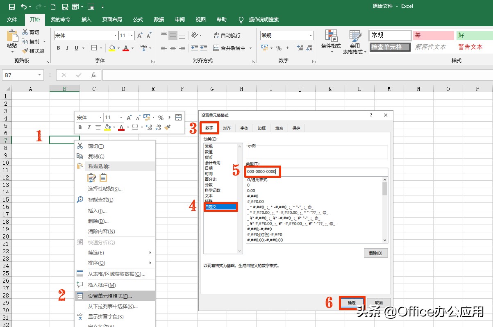The width and height of the screenshot is (493, 327).
Task: Click ribbon Increase Decimal icon
Action: click(x=300, y=48)
